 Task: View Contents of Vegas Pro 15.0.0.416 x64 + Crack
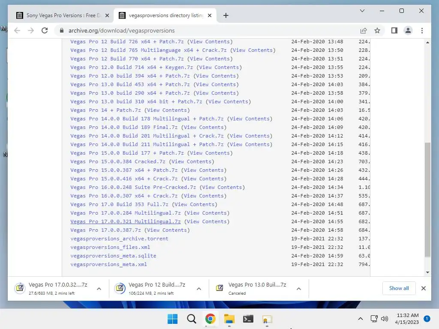204,179
